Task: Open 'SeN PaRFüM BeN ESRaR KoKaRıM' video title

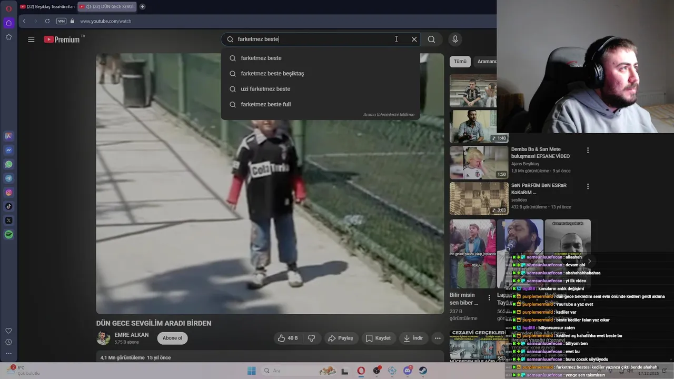Action: coord(539,188)
